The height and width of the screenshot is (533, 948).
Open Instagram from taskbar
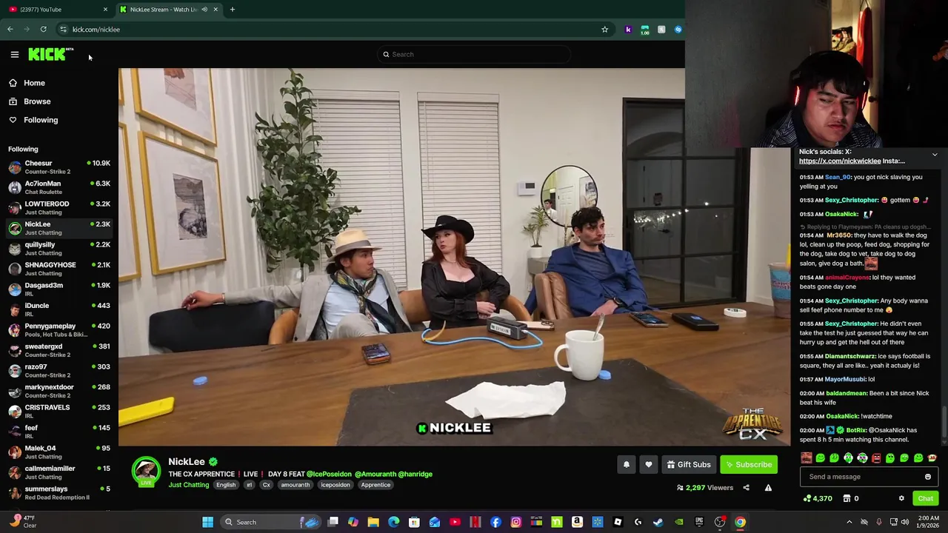(516, 522)
